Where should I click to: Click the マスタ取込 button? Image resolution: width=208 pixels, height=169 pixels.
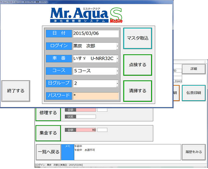137,38
